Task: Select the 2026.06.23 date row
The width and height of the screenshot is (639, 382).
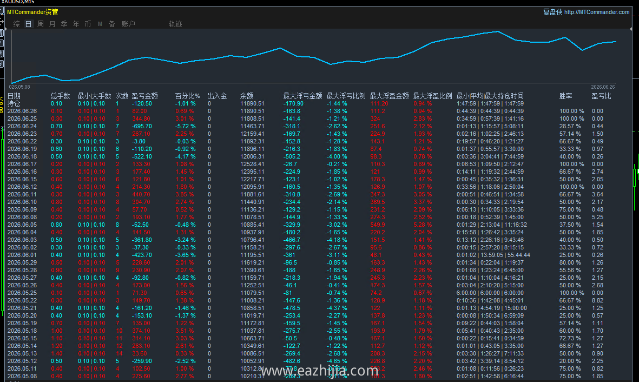Action: (22, 134)
